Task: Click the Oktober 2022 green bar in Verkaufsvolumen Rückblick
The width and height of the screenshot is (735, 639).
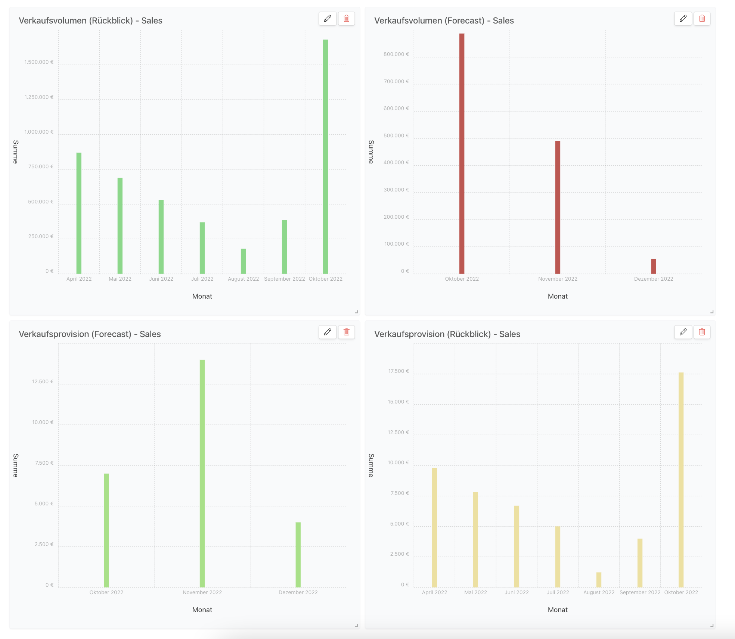Action: tap(326, 157)
